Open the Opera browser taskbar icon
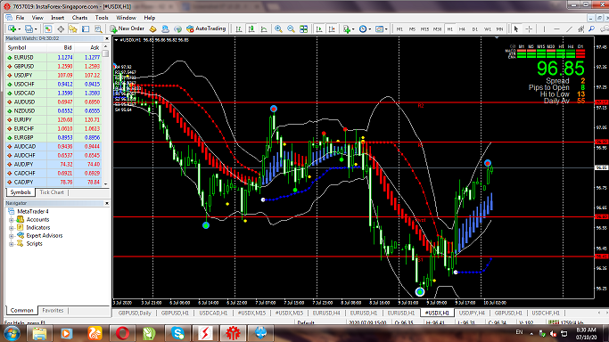Screen dimensions: 609x342 122,333
